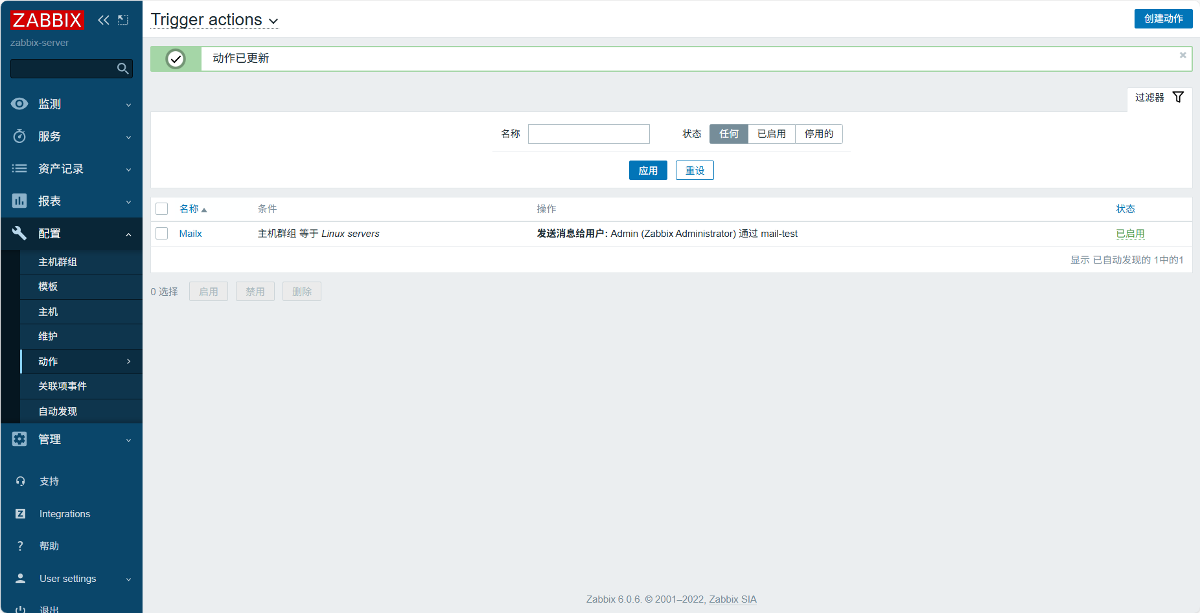Toggle Mailx status via 已启用 link
Screen dimensions: 1200x613
click(1130, 234)
